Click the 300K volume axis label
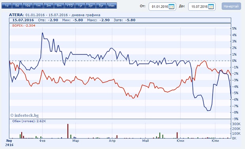Image resolution: width=245 pixels, height=149 pixels. [x=236, y=124]
